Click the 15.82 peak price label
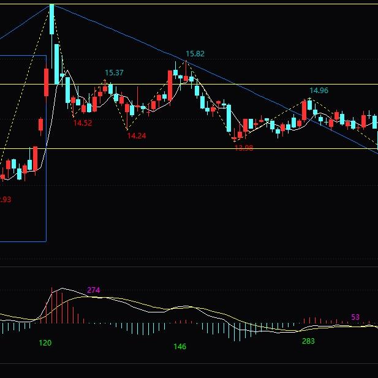The height and width of the screenshot is (378, 378). tap(195, 54)
